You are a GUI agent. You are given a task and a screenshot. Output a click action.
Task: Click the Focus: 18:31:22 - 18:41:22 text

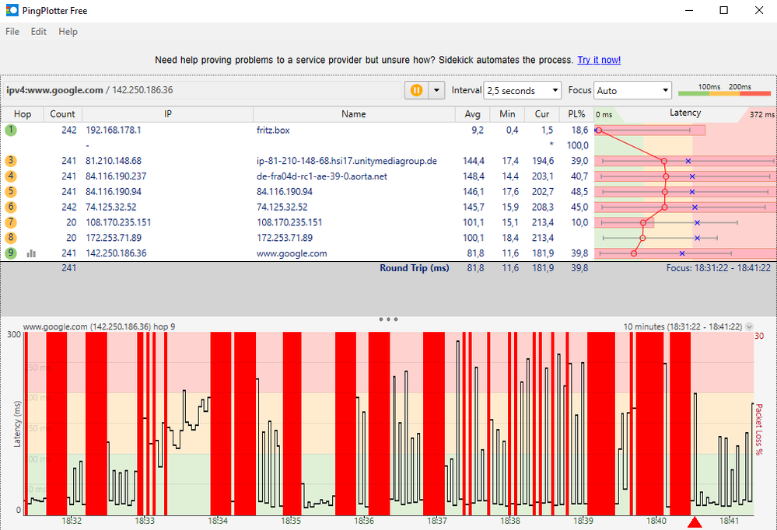[719, 268]
